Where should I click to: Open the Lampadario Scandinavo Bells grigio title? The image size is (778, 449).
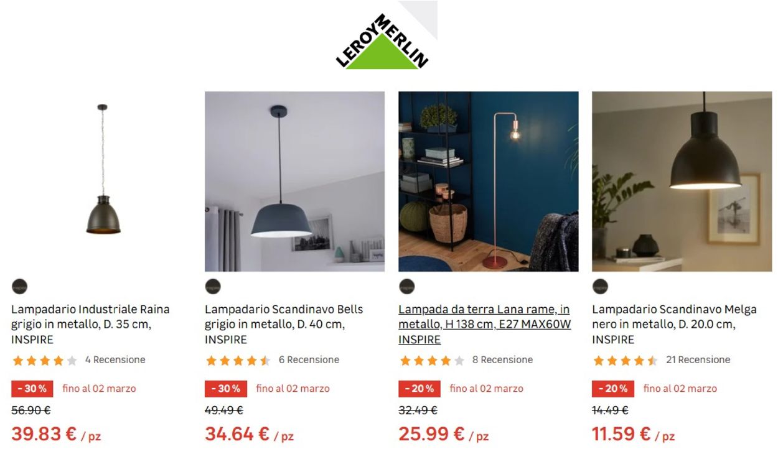(x=284, y=325)
